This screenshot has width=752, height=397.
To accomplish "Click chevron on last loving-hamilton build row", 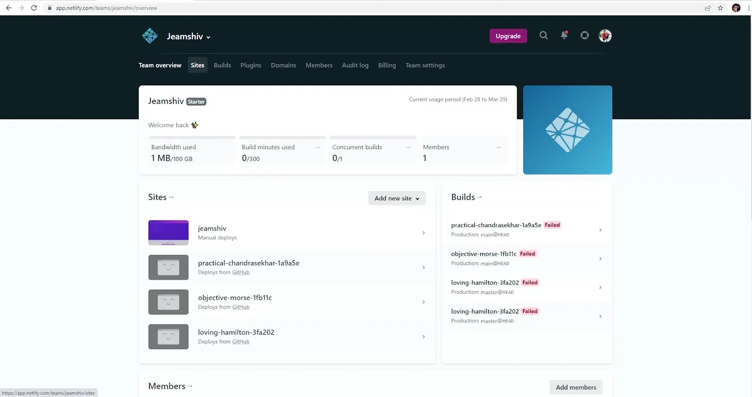I will tap(600, 316).
